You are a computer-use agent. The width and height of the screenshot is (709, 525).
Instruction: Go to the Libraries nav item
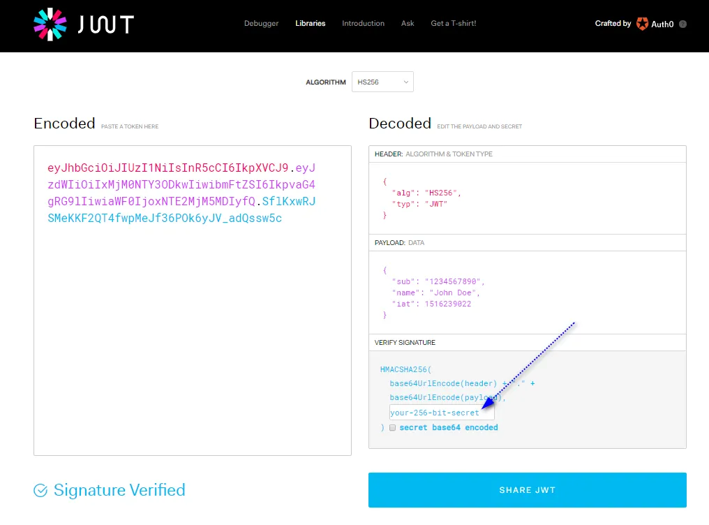click(310, 24)
